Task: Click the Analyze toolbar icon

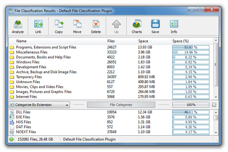Action: click(18, 24)
